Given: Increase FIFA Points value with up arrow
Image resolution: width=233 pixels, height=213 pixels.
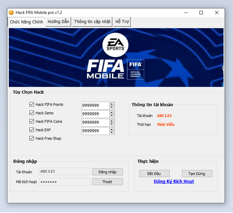Looking at the screenshot, I should tap(112, 104).
